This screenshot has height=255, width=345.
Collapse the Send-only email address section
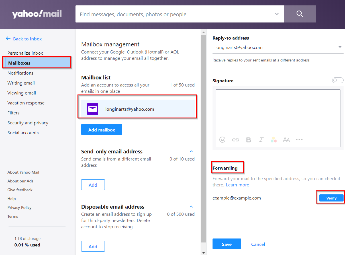(x=191, y=151)
